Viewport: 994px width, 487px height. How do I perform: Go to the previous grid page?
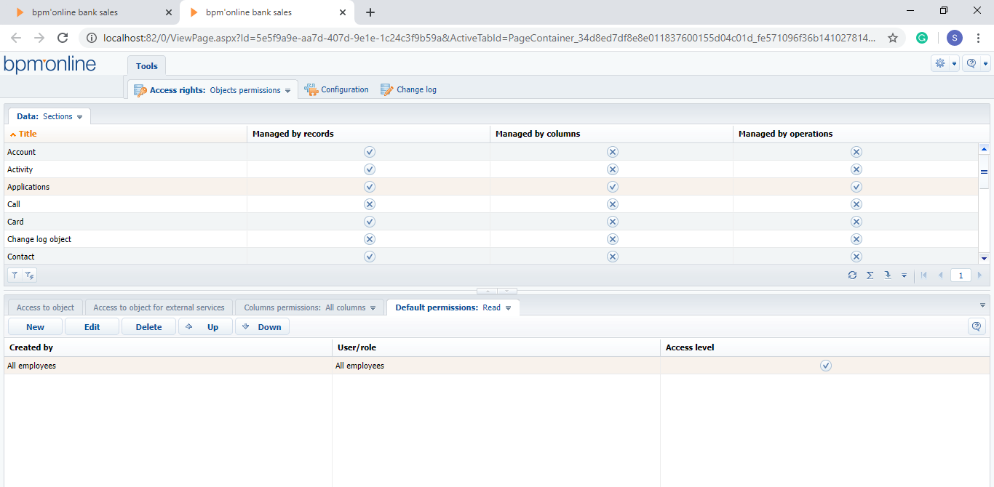(941, 275)
